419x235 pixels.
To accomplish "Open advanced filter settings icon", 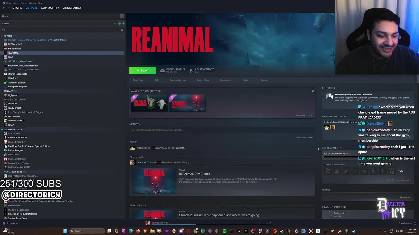I will click(x=122, y=30).
